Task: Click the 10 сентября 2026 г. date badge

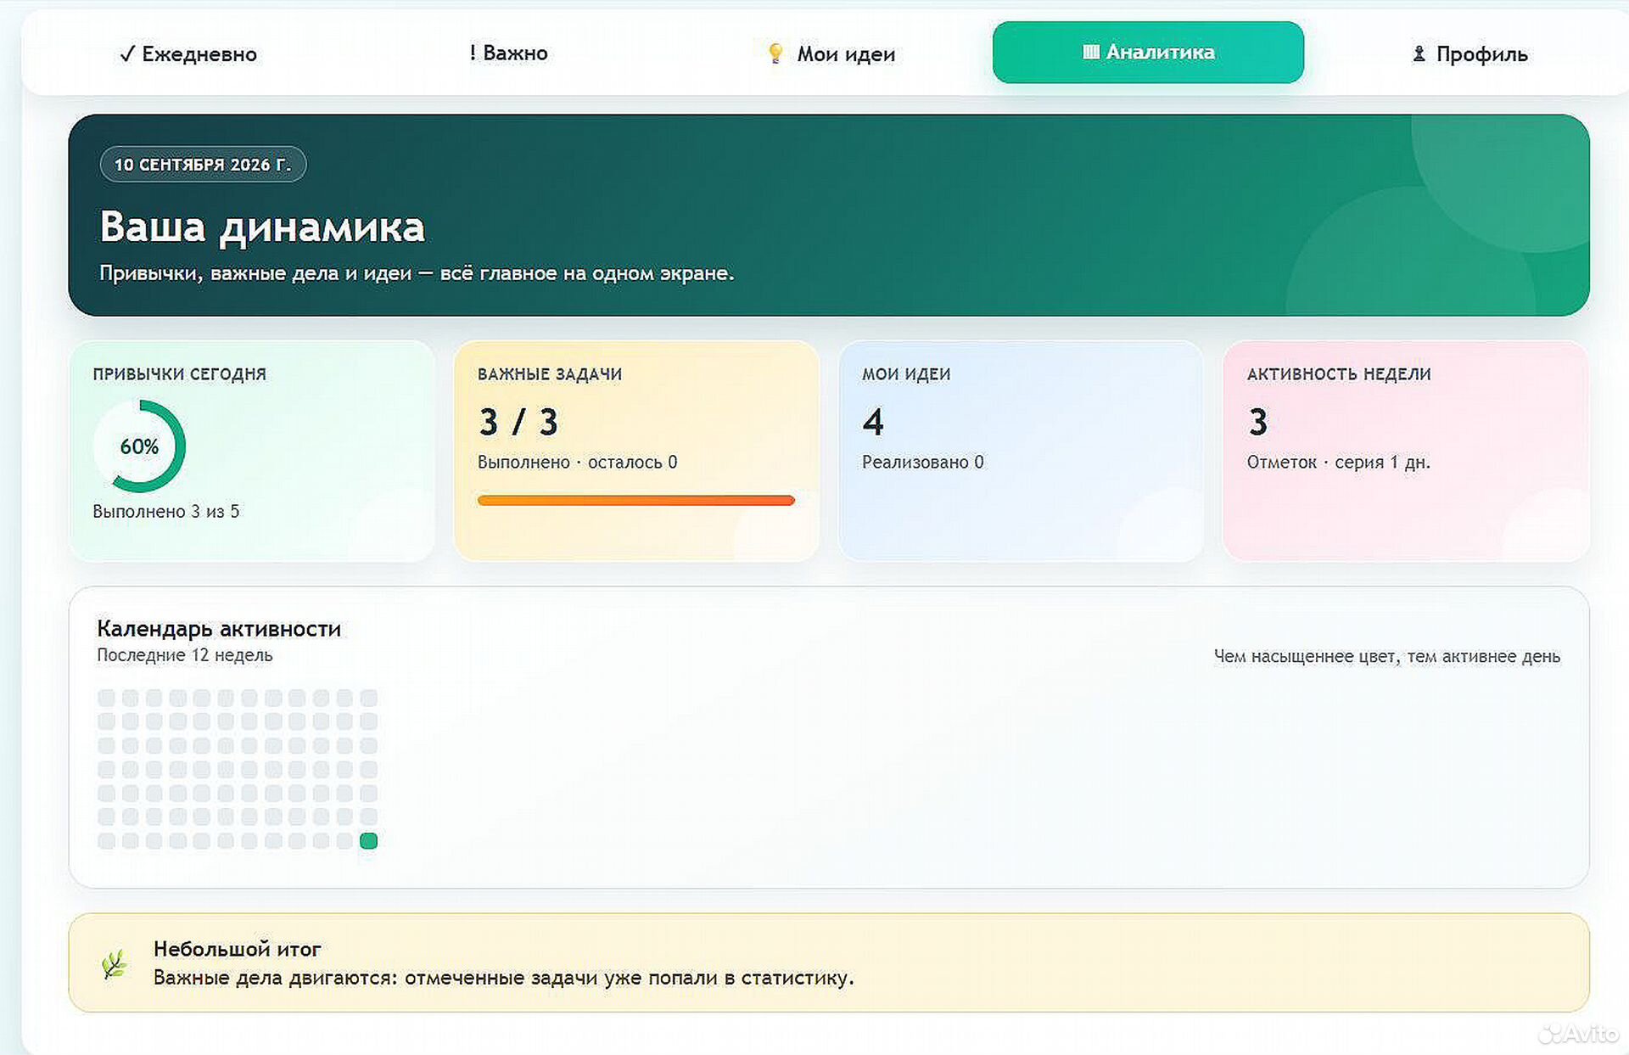Action: pos(203,164)
